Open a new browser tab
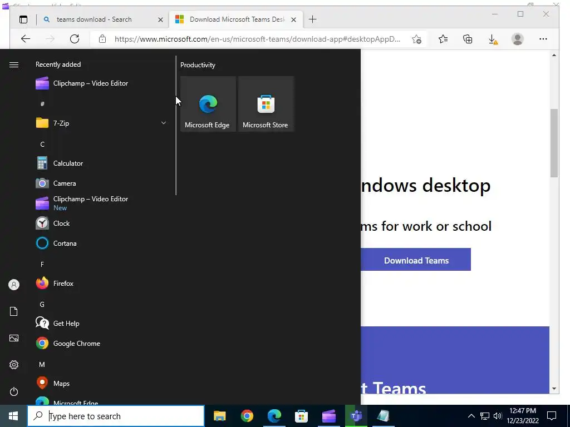Screen dimensions: 570x427 (x=312, y=19)
